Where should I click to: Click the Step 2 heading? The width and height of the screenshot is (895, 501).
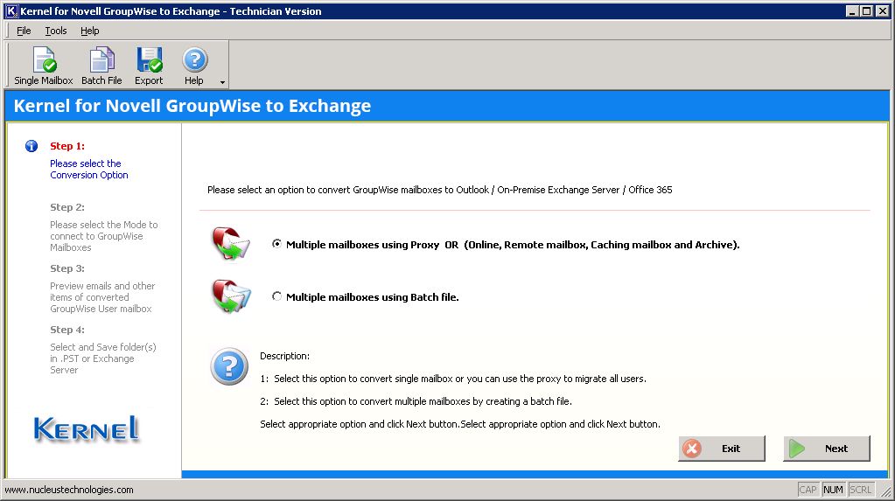[67, 207]
